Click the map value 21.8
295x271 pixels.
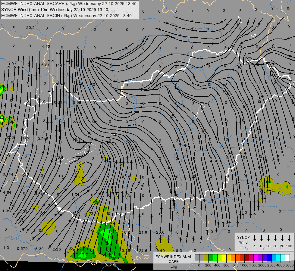143,232
